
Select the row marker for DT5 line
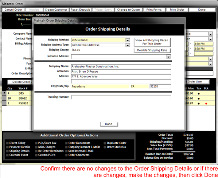pos(4,93)
